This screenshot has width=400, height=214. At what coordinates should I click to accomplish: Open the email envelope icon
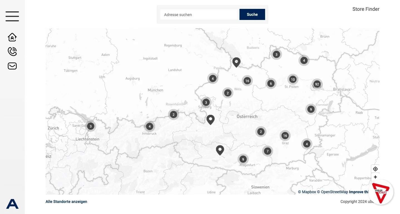pyautogui.click(x=12, y=66)
